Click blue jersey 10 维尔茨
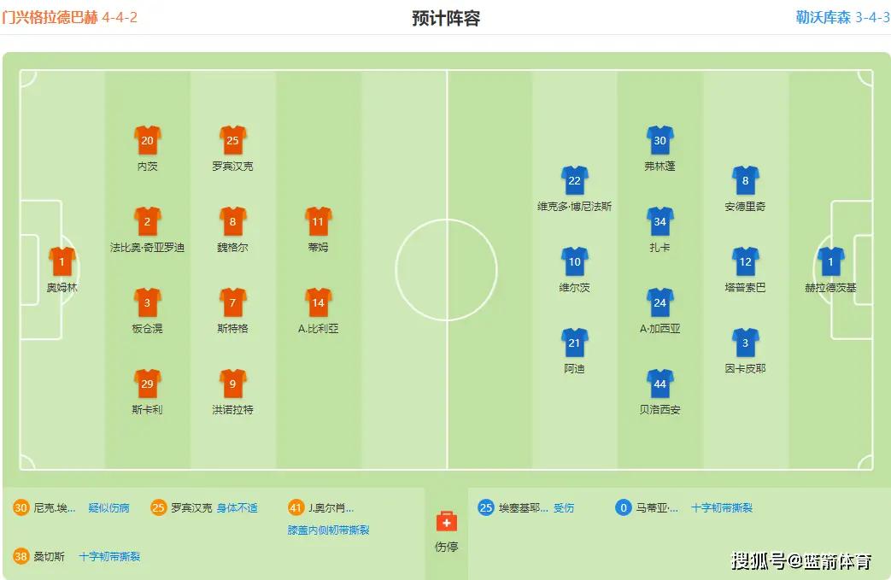 pyautogui.click(x=574, y=262)
